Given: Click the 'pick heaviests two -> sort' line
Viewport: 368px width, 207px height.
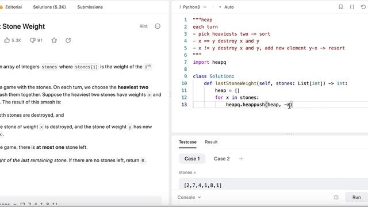Looking at the screenshot, I should coord(231,34).
